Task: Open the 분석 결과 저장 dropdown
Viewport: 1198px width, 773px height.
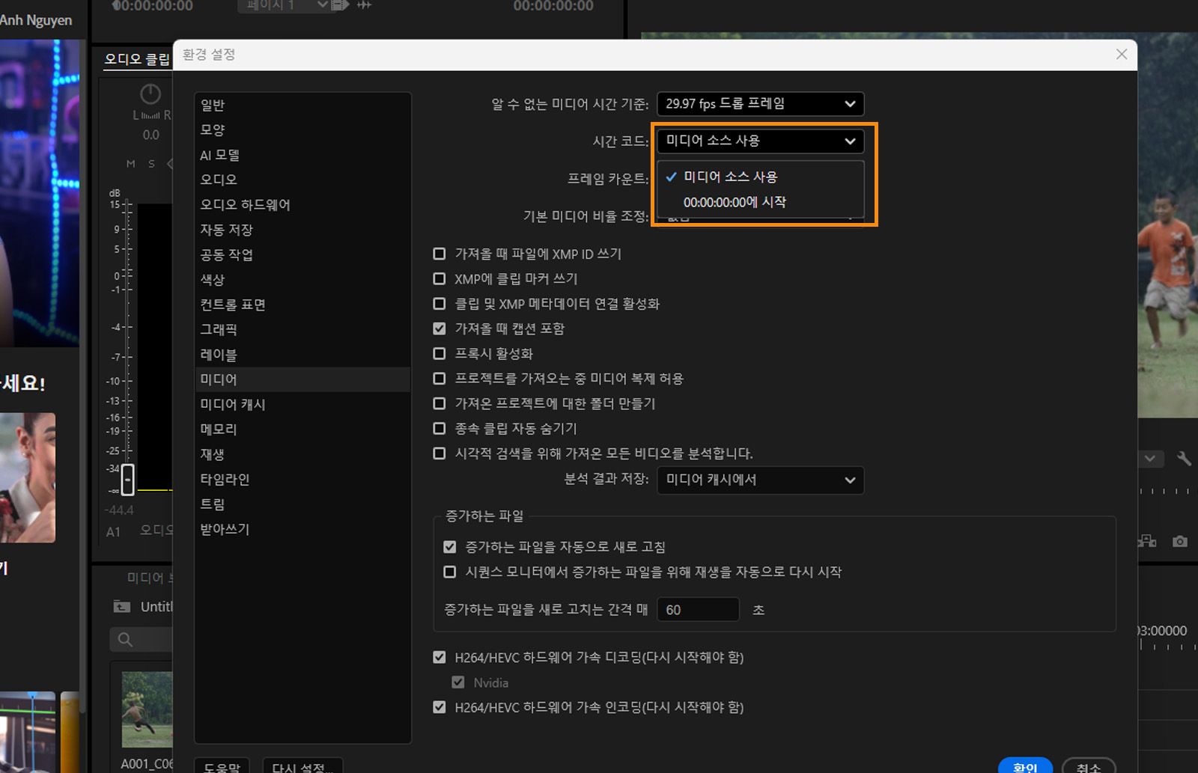Action: point(760,480)
